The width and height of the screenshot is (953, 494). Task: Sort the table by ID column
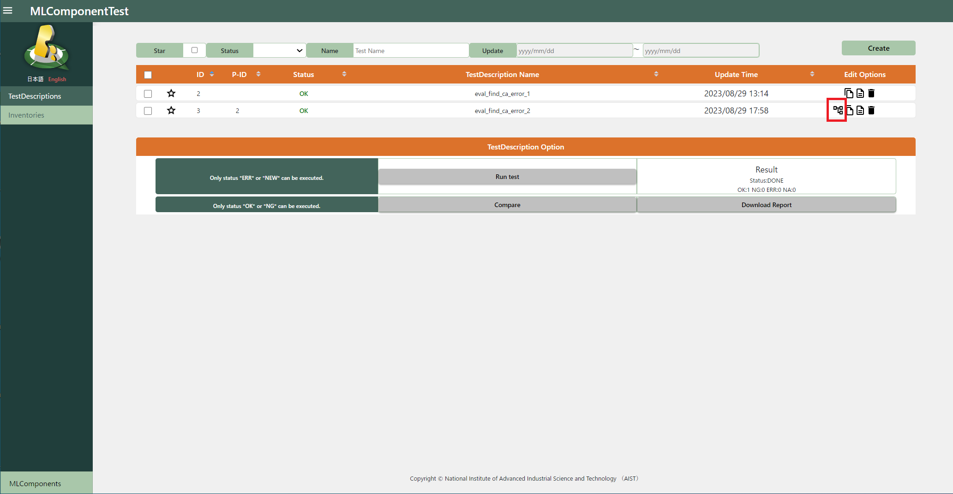212,74
